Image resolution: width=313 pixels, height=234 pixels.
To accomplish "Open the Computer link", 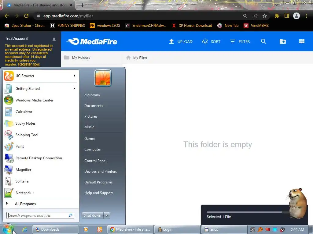I will [x=93, y=149].
